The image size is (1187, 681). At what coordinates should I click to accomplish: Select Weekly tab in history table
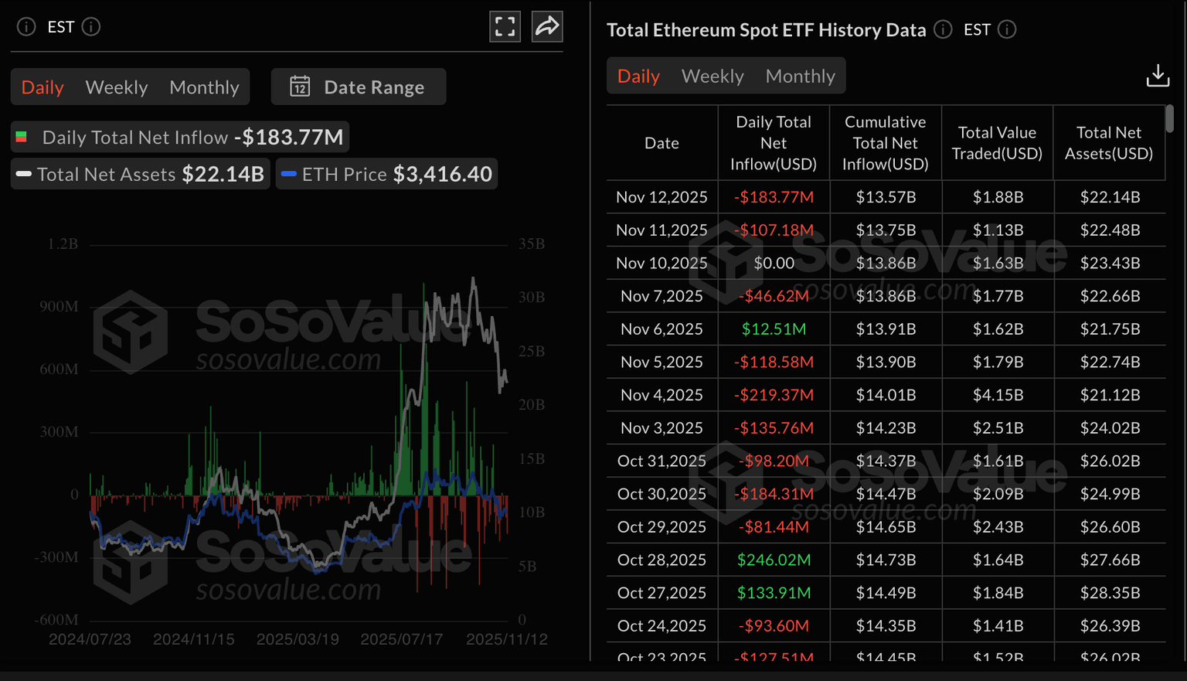(x=712, y=77)
